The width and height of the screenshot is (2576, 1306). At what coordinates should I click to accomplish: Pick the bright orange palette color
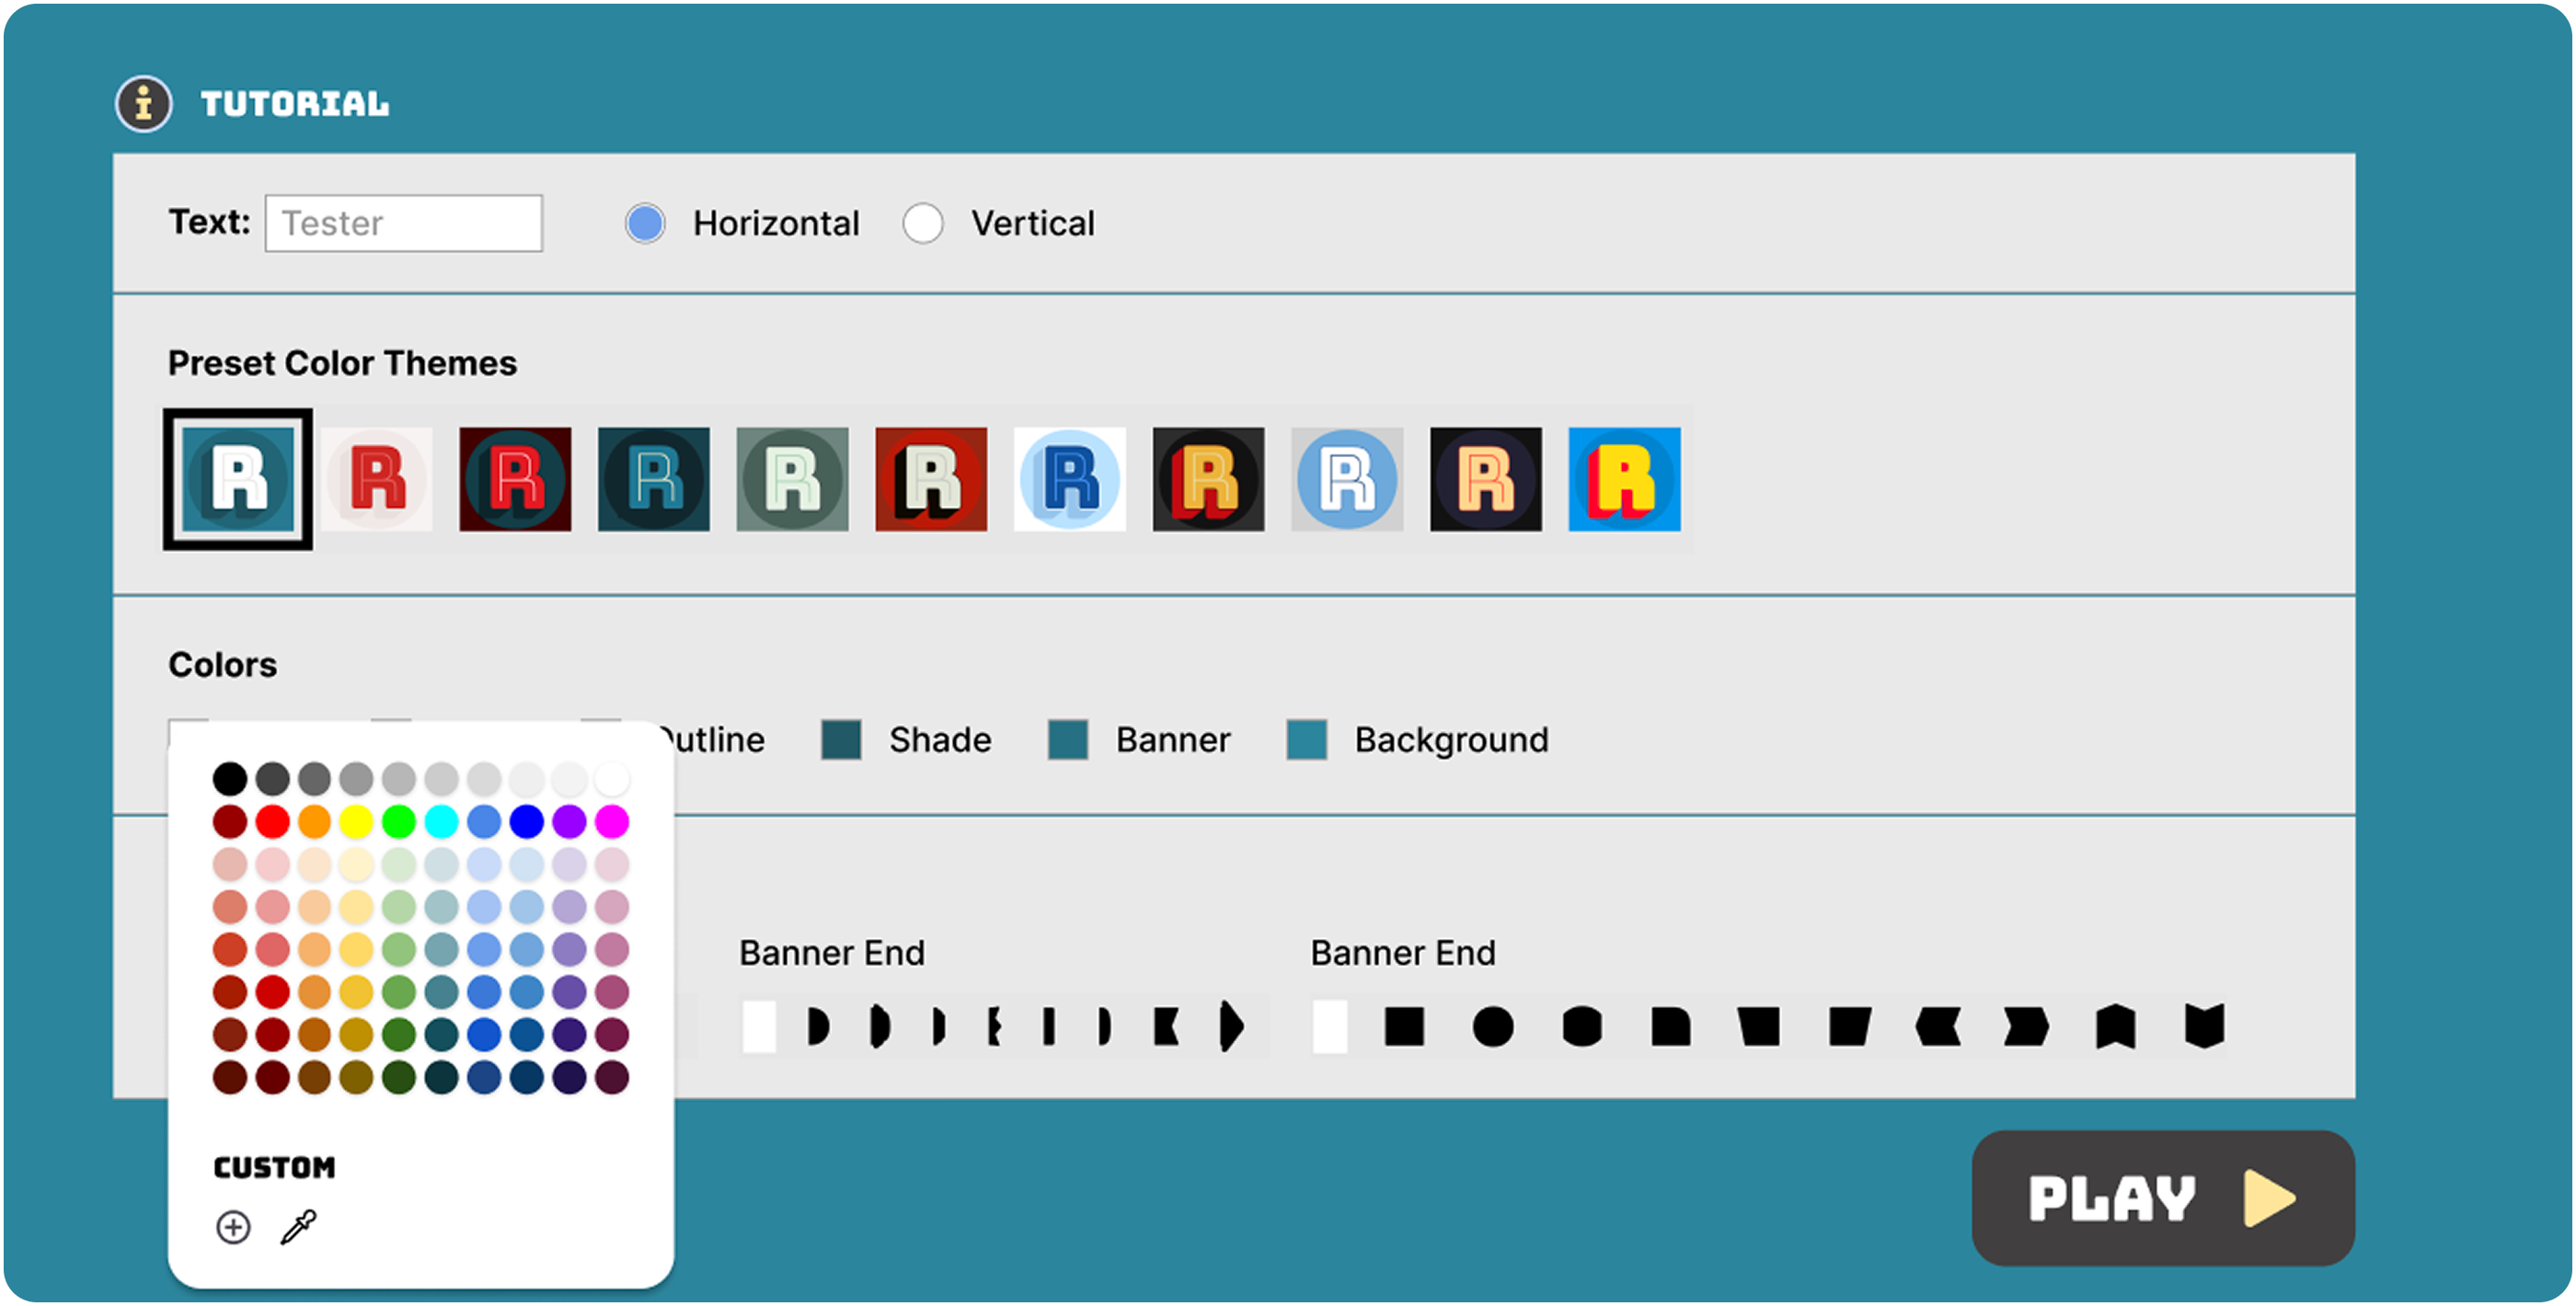click(x=314, y=821)
